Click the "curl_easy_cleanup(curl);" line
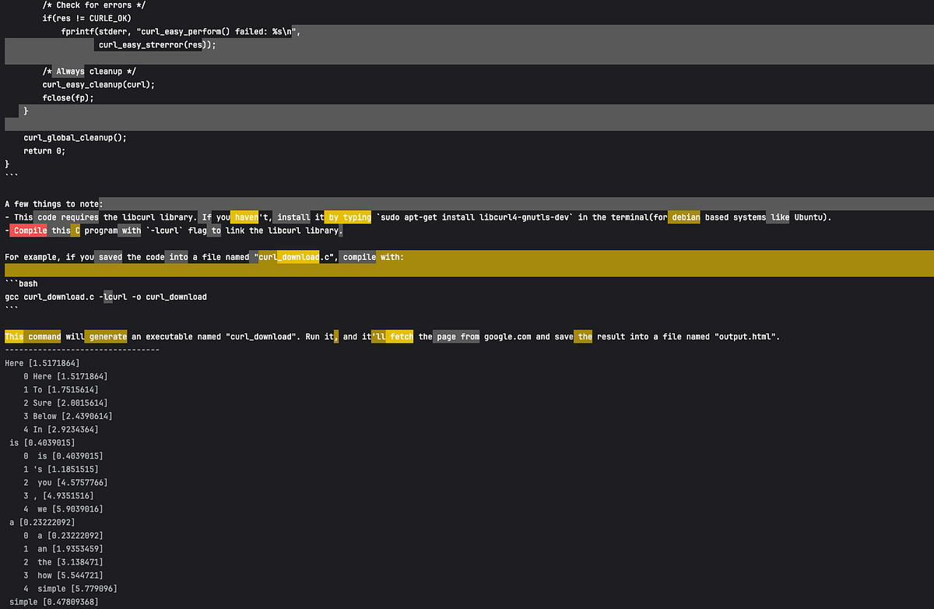934x609 pixels. (99, 84)
